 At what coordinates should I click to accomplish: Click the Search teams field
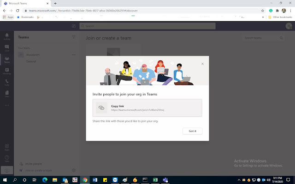tap(263, 38)
